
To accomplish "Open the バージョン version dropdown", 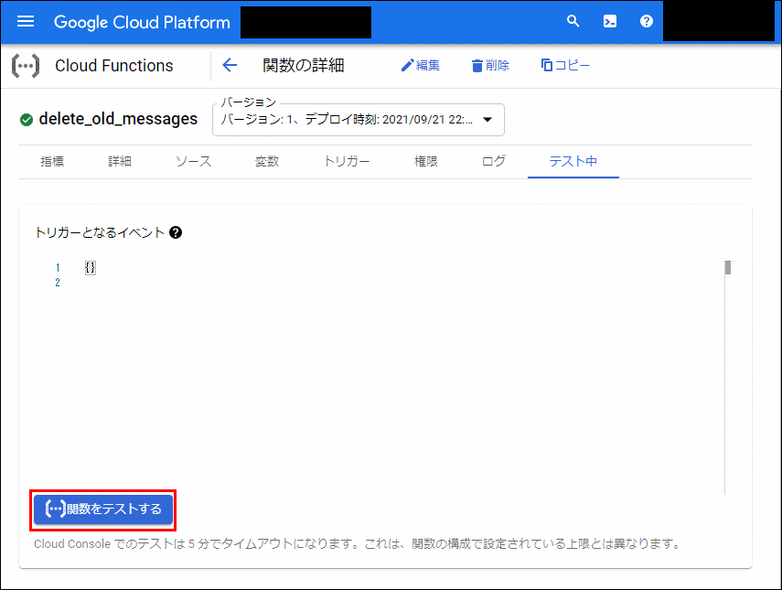I will (x=359, y=120).
